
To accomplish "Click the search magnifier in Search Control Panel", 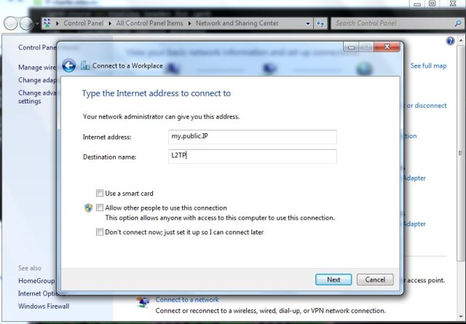I will click(458, 23).
